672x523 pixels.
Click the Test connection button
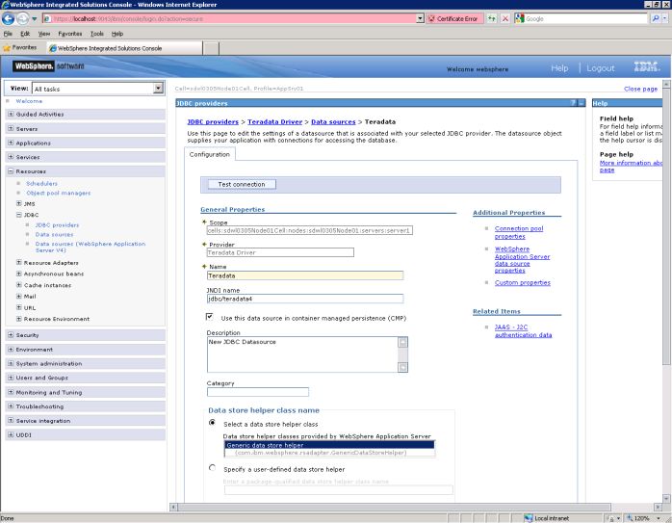tap(242, 184)
